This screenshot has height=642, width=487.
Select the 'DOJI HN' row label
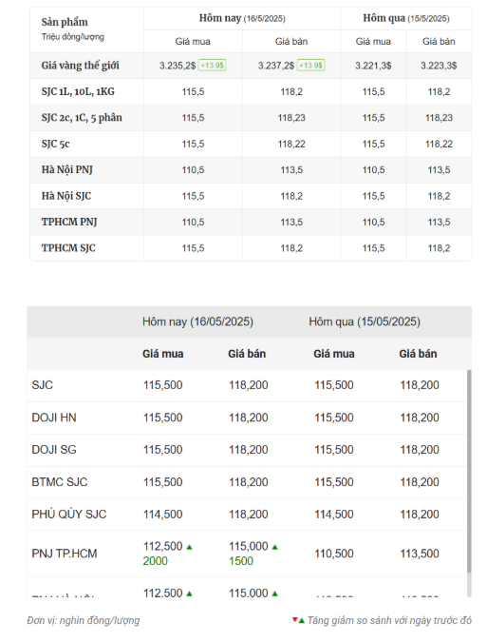(54, 418)
